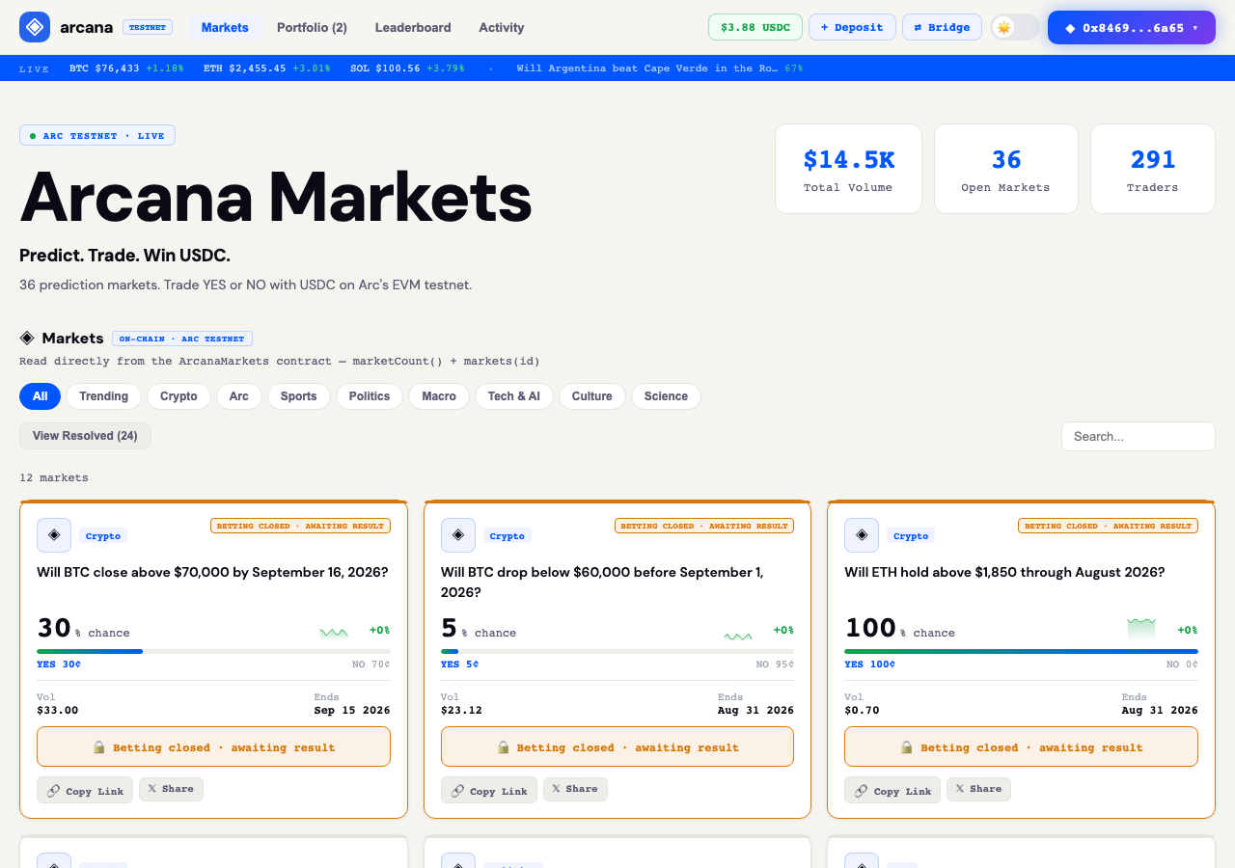Open the Activity tab
1235x868 pixels.
(x=502, y=27)
